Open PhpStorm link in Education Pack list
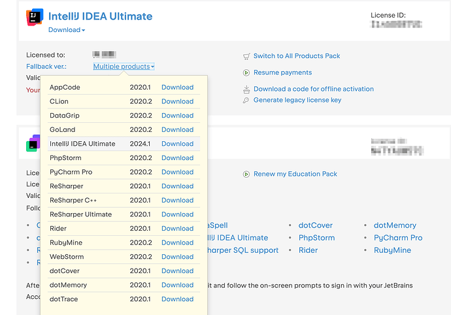 (x=316, y=238)
